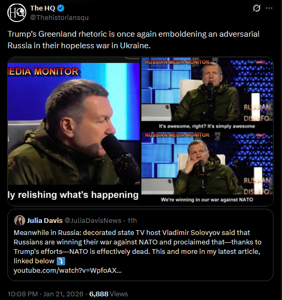This screenshot has height=300, width=282.
Task: Open the three-dot more options menu
Action: [x=269, y=8]
